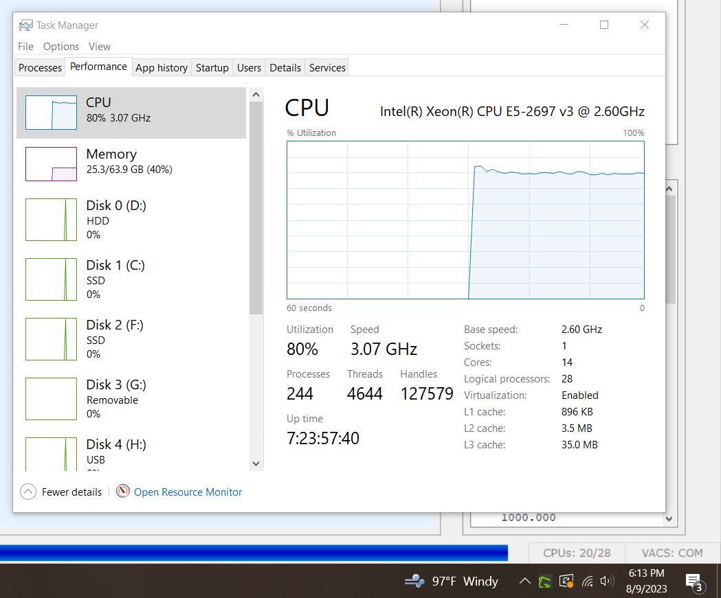Click CPUs: 20/28 status in background window
Image resolution: width=721 pixels, height=598 pixels.
[577, 553]
